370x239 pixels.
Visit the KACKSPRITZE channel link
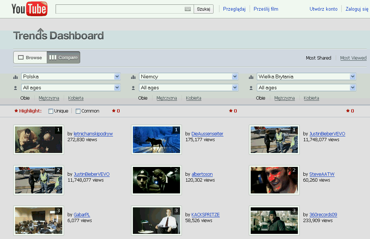[x=205, y=215]
